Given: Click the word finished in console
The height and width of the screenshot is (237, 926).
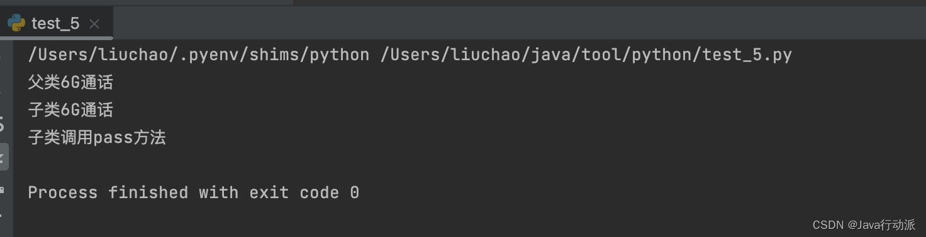Looking at the screenshot, I should (x=148, y=192).
